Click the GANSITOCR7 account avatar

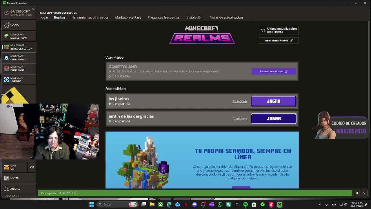coord(6,13)
